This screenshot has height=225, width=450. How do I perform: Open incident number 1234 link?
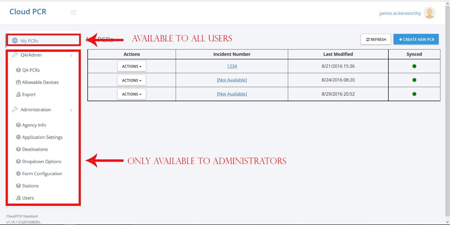pyautogui.click(x=232, y=66)
